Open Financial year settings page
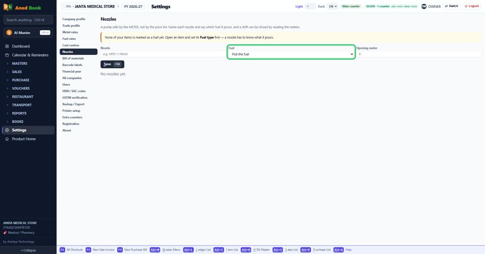Screen dimensions: 485x254 click(78, 71)
